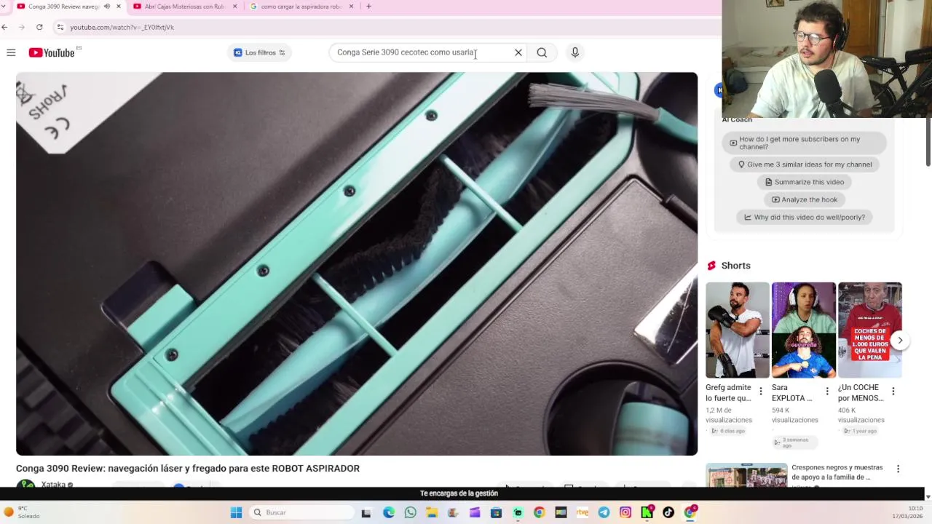This screenshot has height=524, width=932.
Task: Choose Summarize this video
Action: click(x=804, y=182)
